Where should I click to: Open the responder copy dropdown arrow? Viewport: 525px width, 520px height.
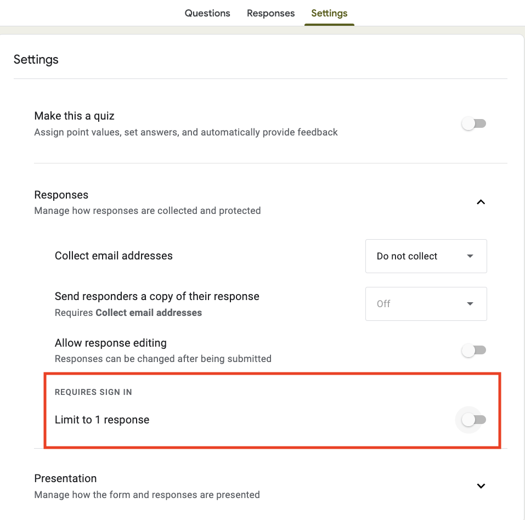[470, 303]
